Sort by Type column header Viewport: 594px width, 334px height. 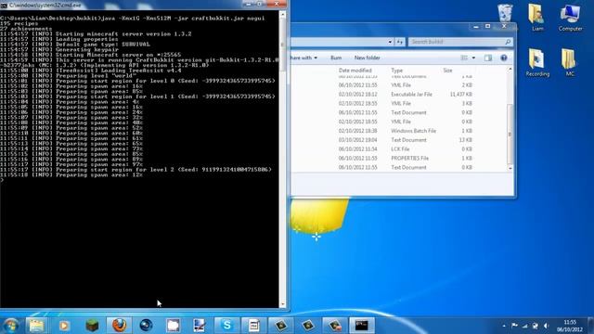tap(396, 71)
